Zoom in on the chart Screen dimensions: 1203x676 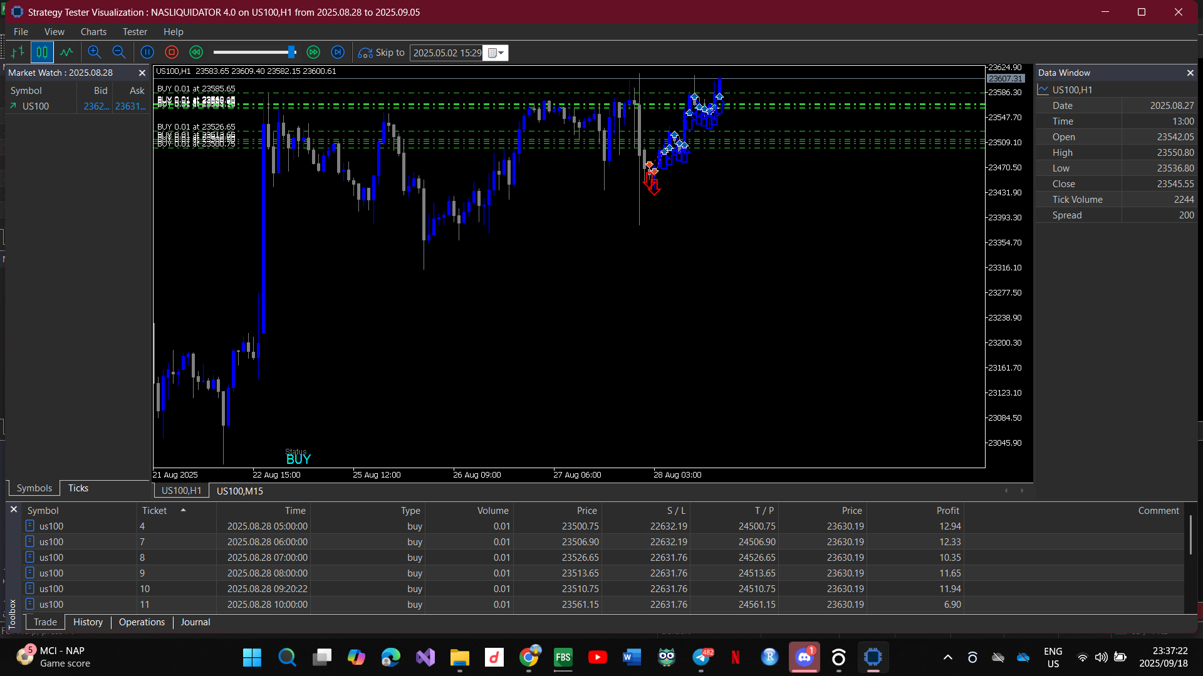coord(95,53)
